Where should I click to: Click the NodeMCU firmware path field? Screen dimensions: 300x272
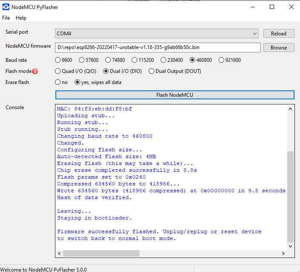tap(158, 47)
